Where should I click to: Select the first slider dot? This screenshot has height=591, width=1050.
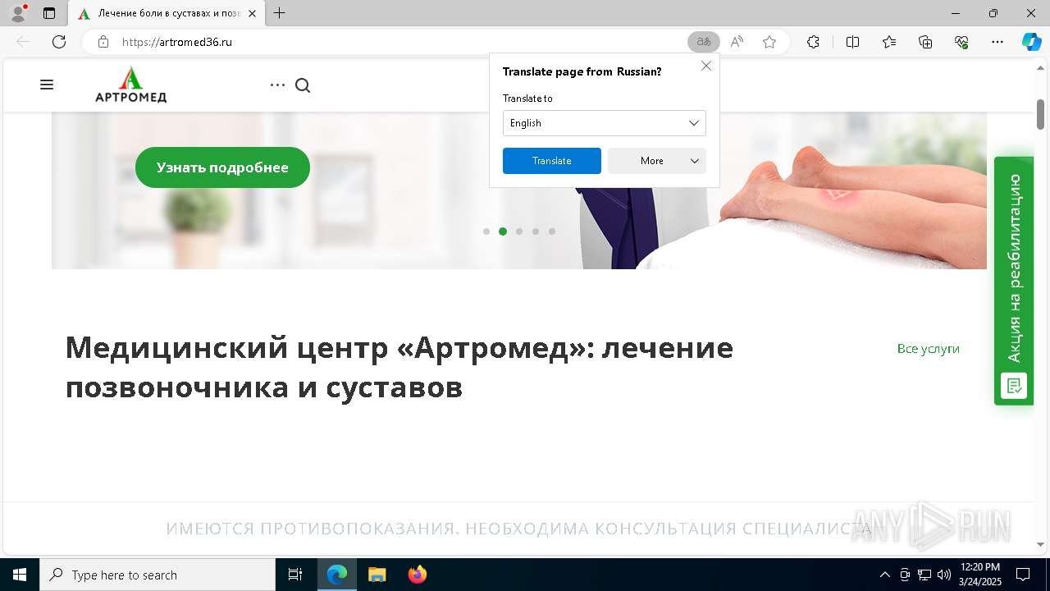(486, 231)
